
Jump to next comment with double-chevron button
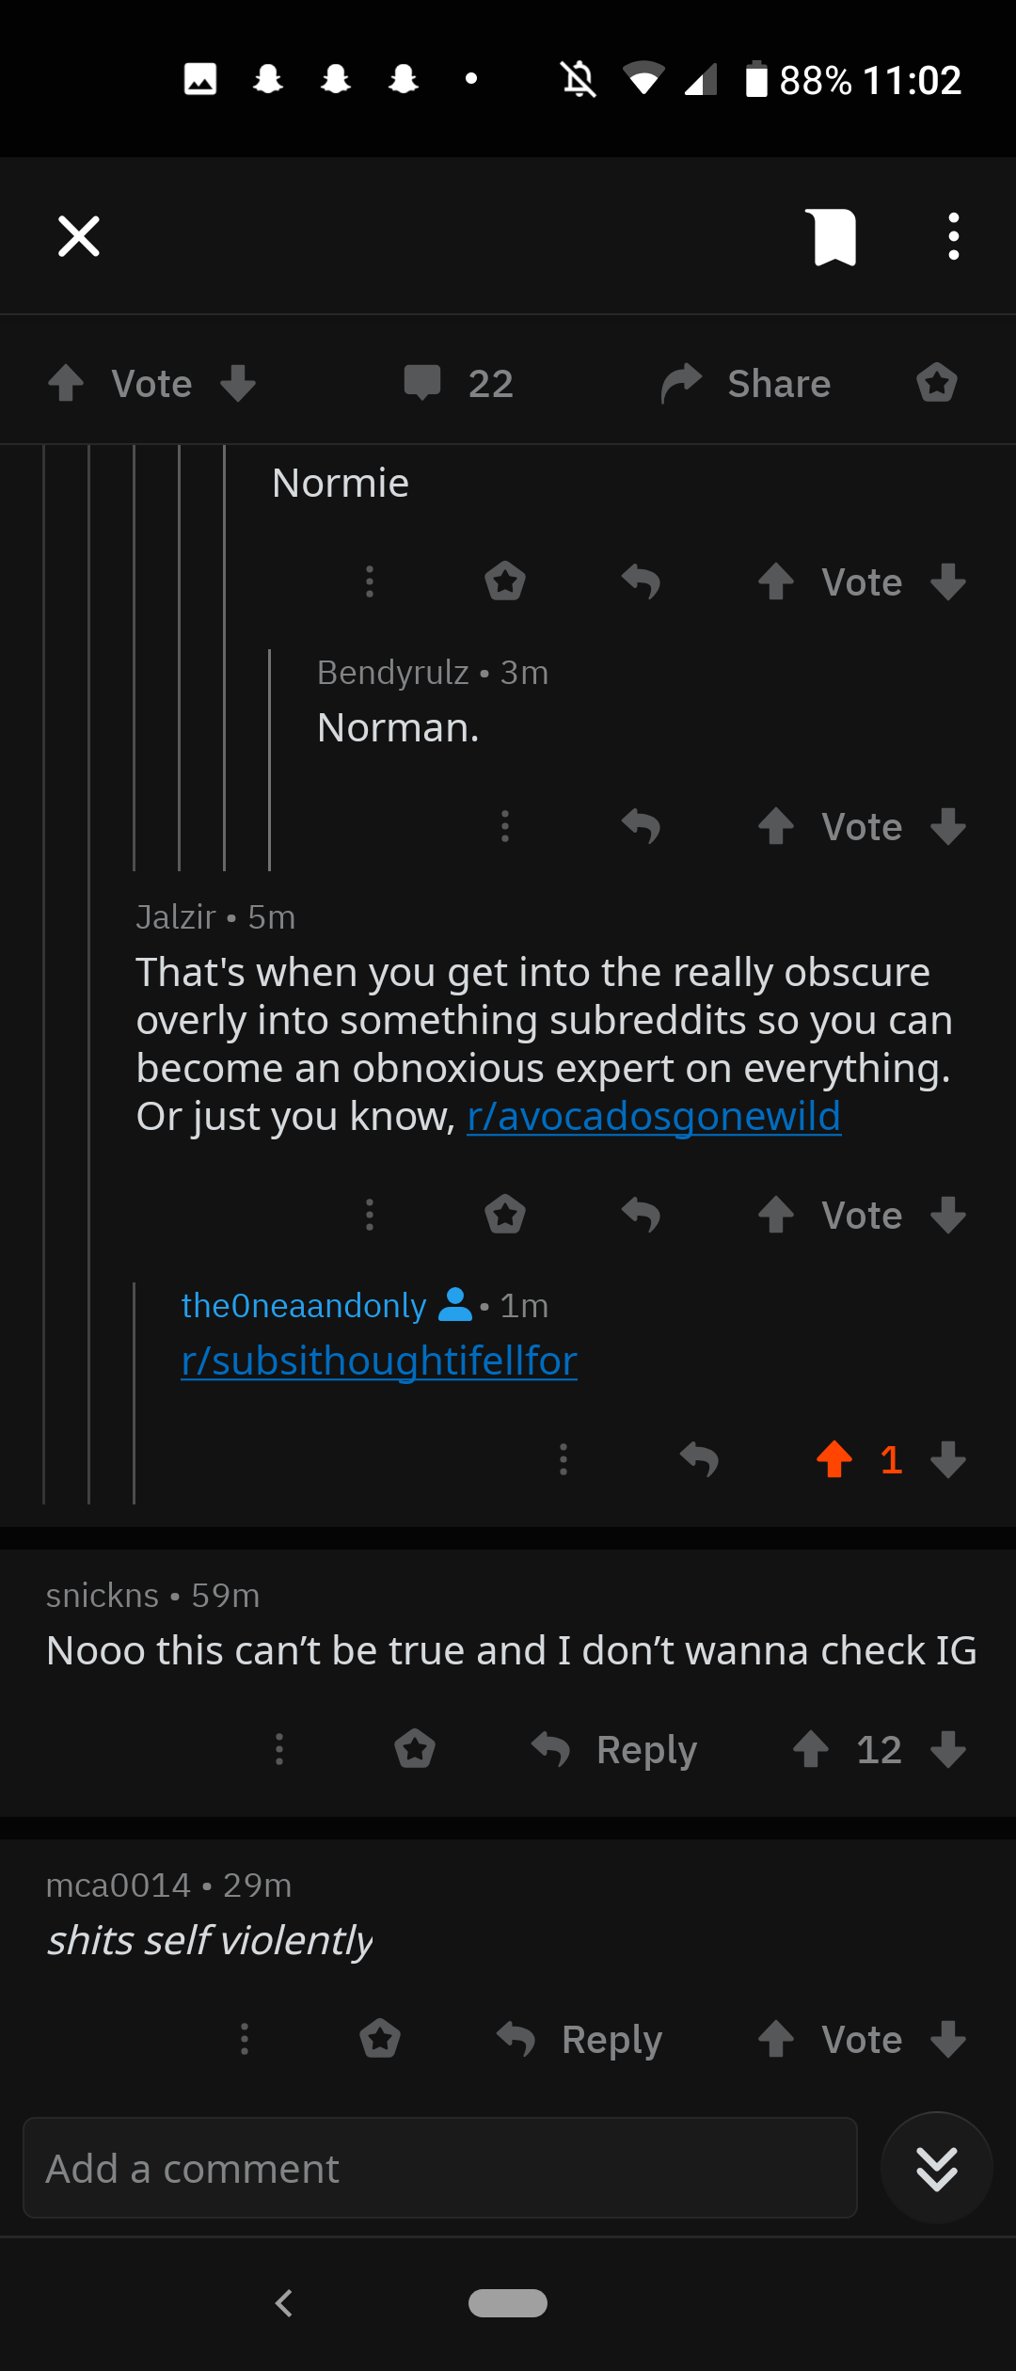tap(936, 2170)
